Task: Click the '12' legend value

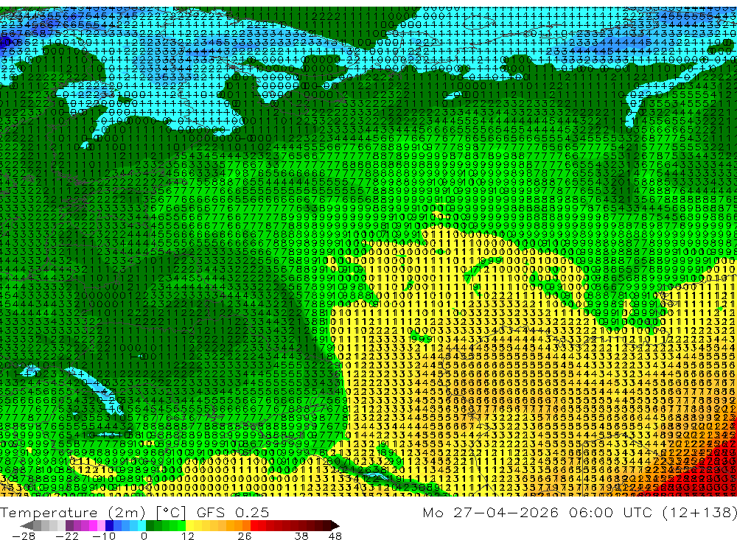Action: 188,536
